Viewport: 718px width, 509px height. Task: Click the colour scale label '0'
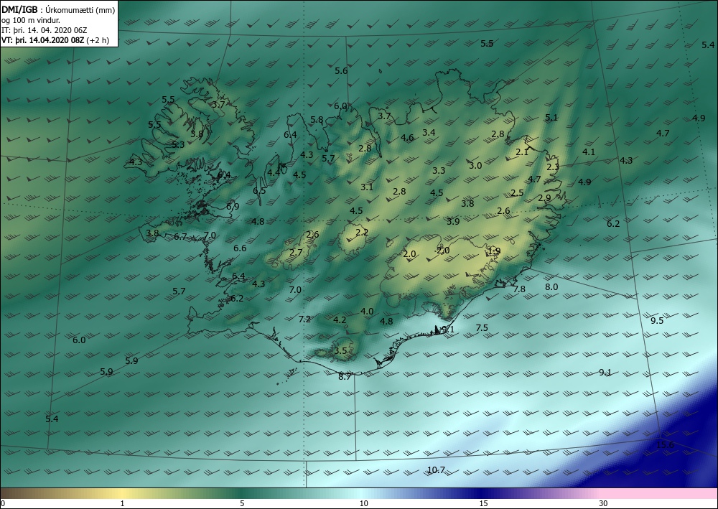pos(3,503)
